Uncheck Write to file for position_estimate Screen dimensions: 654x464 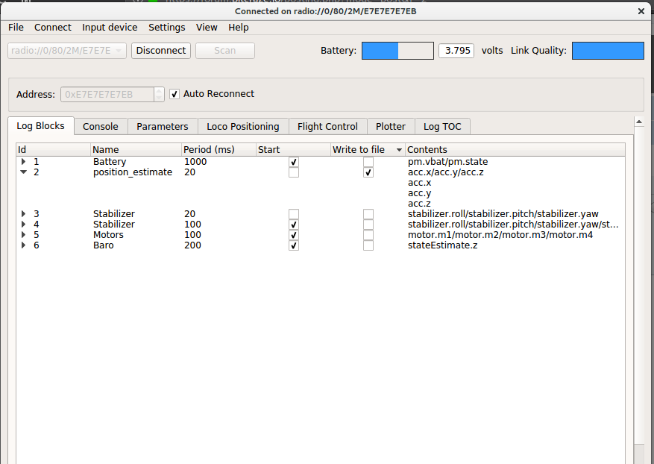pos(368,172)
